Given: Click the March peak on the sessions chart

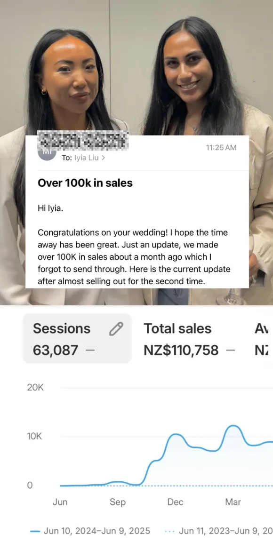Looking at the screenshot, I should (233, 426).
